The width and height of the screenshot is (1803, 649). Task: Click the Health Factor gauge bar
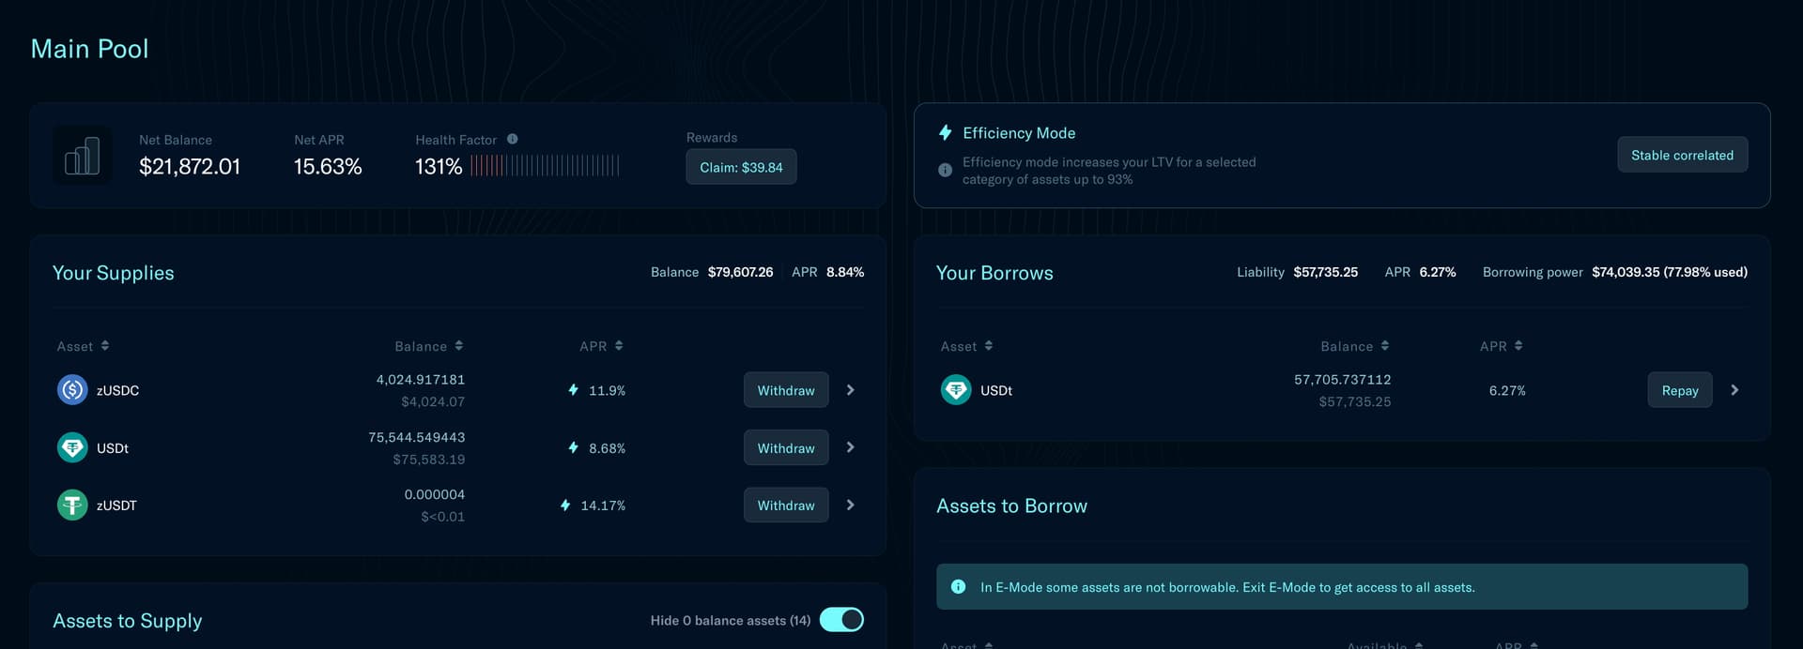pyautogui.click(x=545, y=166)
